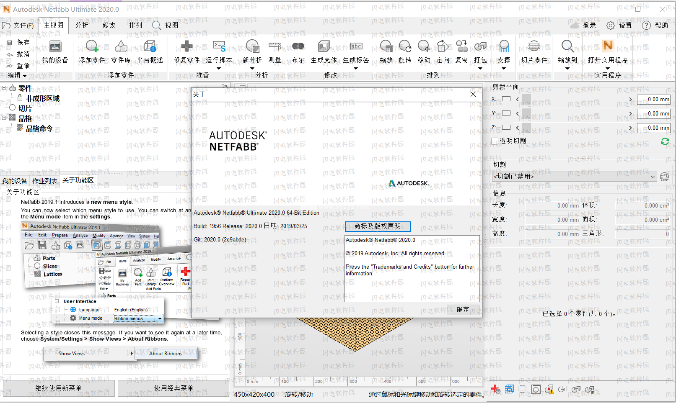The height and width of the screenshot is (403, 676).
Task: Click the 登录 sign-in button
Action: click(583, 26)
